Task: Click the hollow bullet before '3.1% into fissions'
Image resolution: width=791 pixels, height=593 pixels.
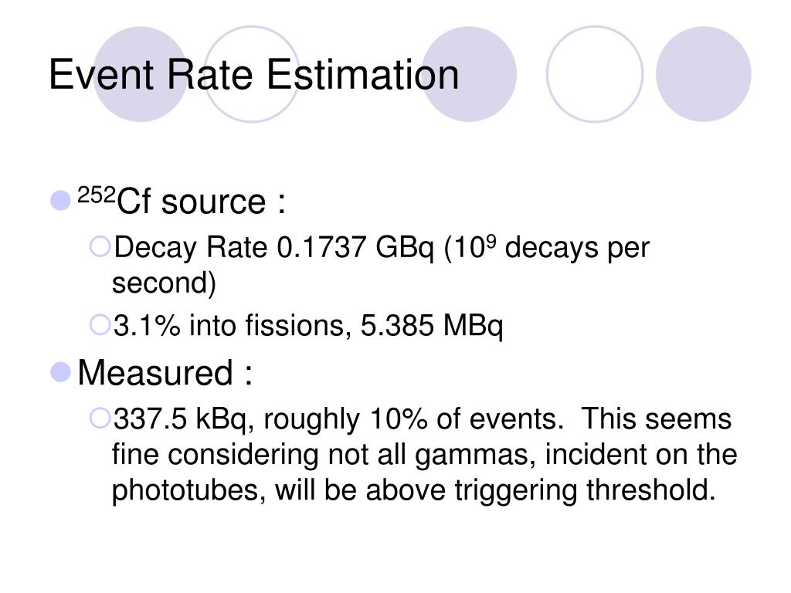Action: [100, 325]
